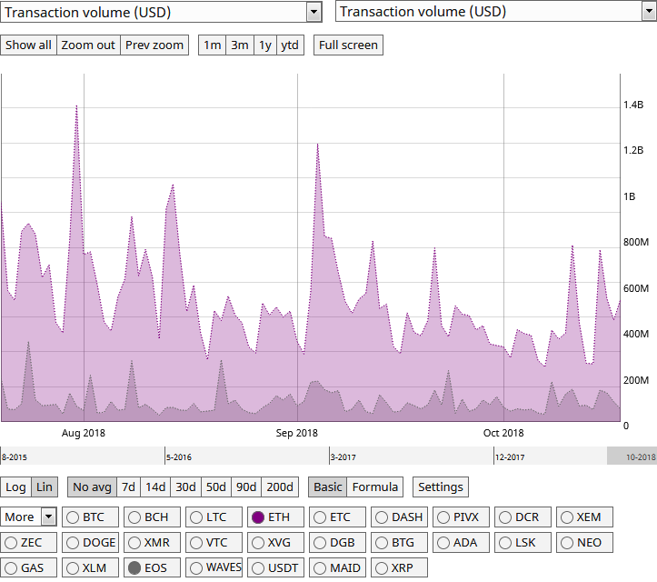
Task: Set range to 1y
Action: 264,45
